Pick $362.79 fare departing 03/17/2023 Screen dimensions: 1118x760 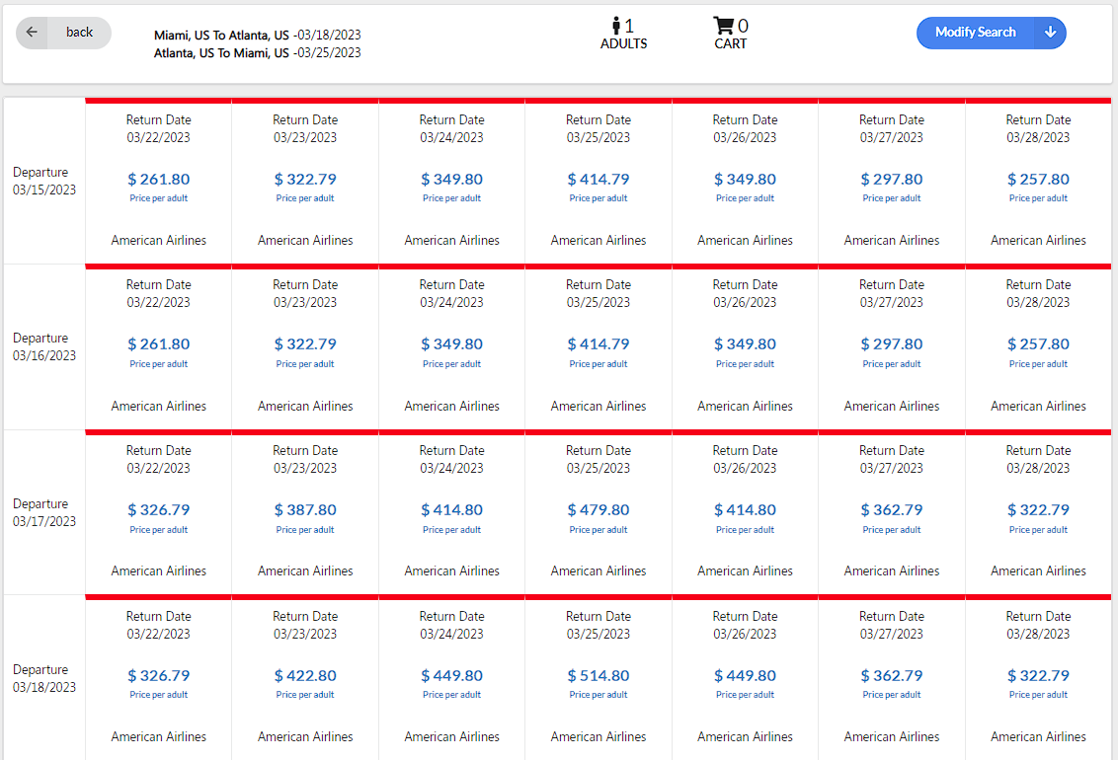click(892, 510)
